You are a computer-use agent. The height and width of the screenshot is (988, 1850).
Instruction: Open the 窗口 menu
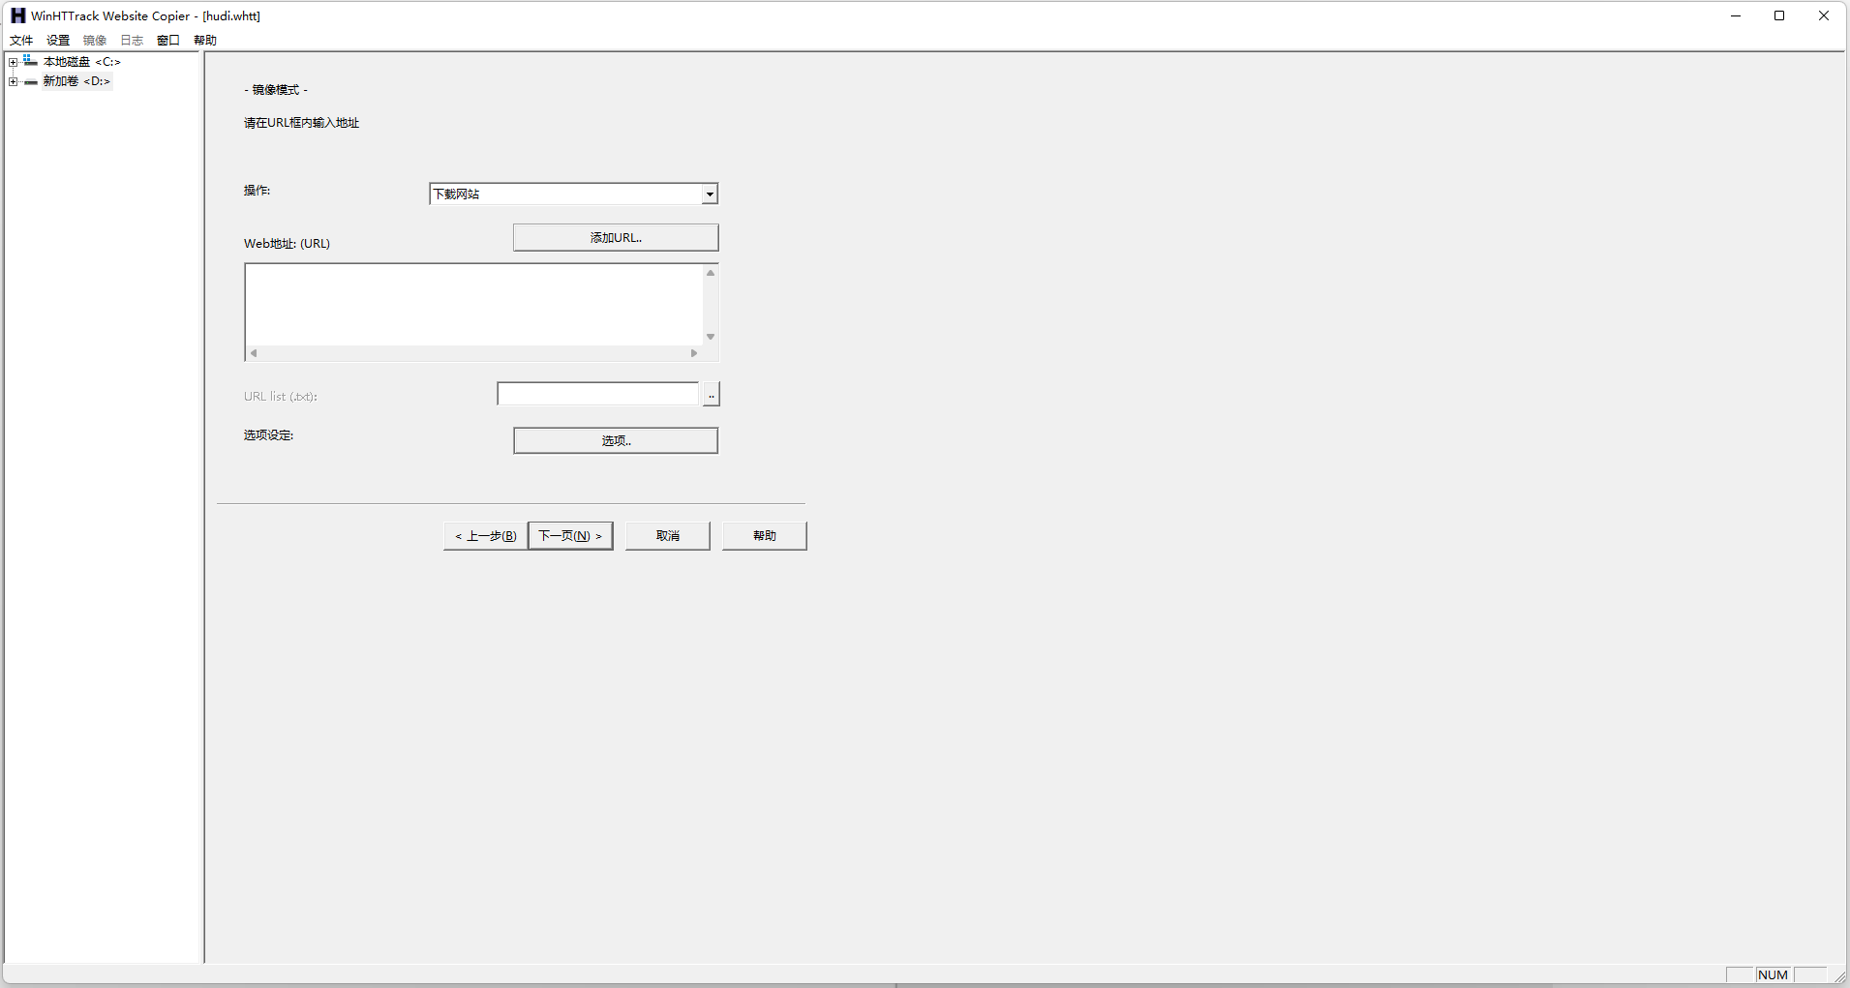[x=168, y=40]
